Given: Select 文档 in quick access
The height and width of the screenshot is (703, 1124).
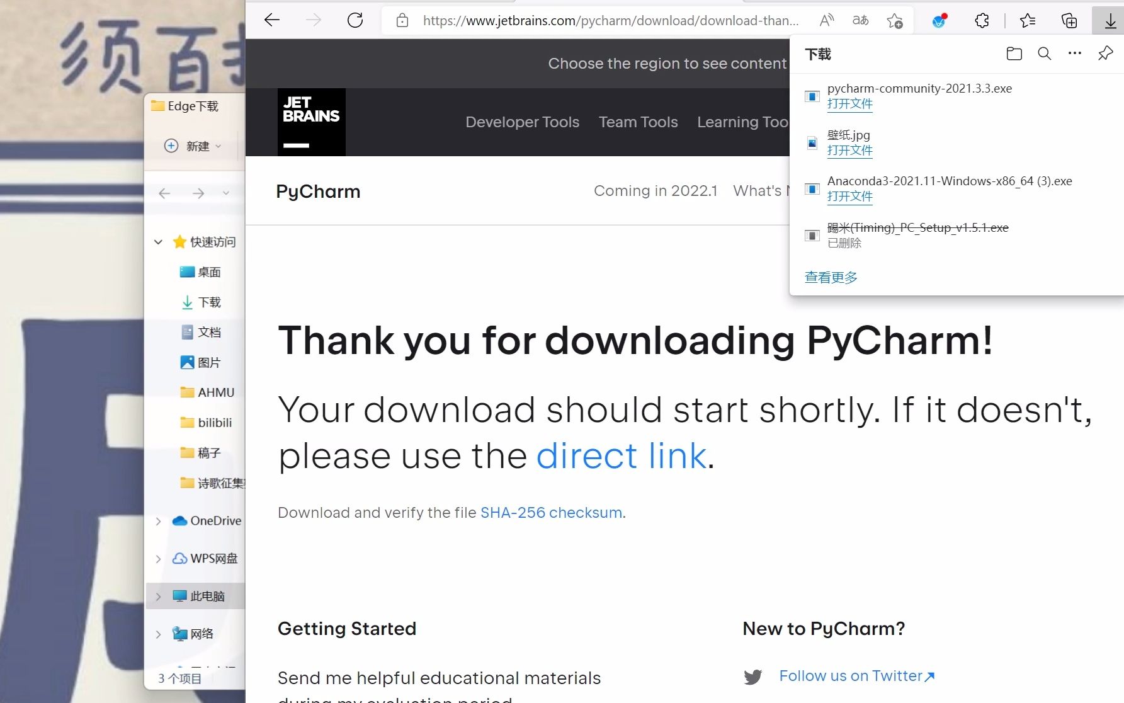Looking at the screenshot, I should pyautogui.click(x=200, y=332).
